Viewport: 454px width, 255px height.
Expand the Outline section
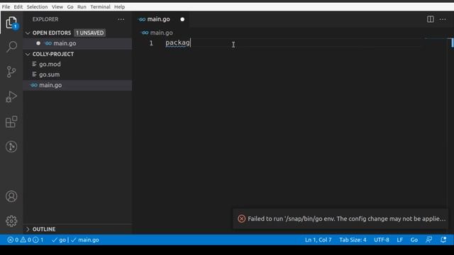[x=28, y=229]
